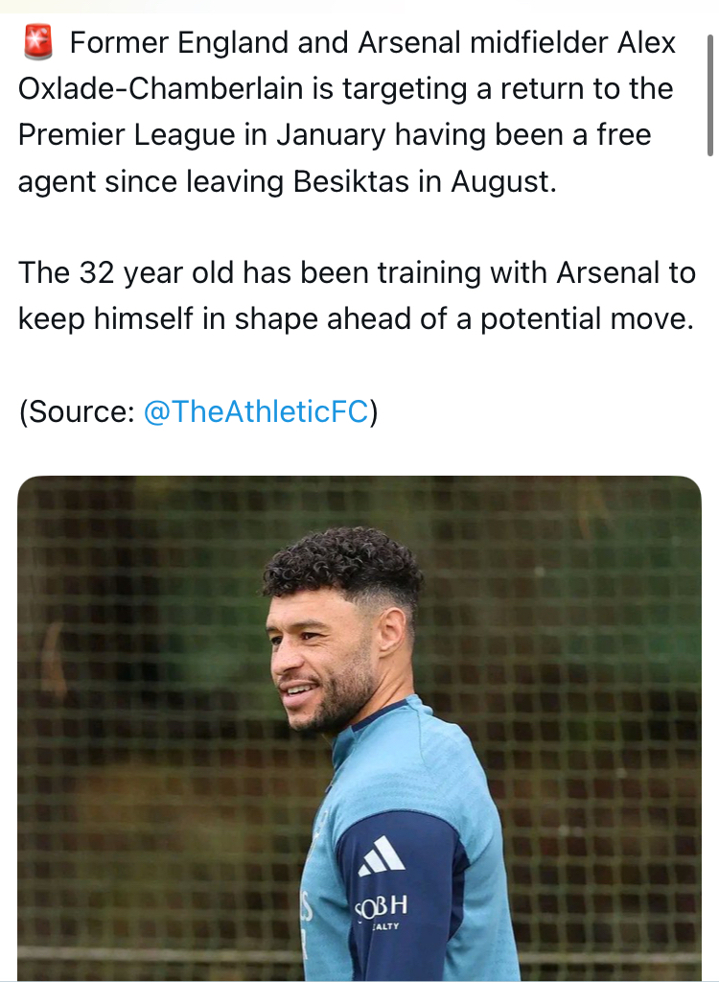This screenshot has height=982, width=719.
Task: Click the red siren emoji
Action: coord(37,43)
